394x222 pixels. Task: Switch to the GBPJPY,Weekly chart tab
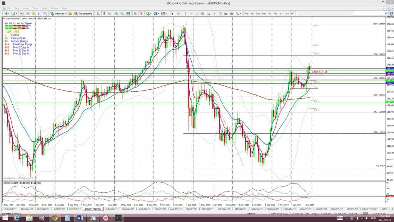(370, 209)
